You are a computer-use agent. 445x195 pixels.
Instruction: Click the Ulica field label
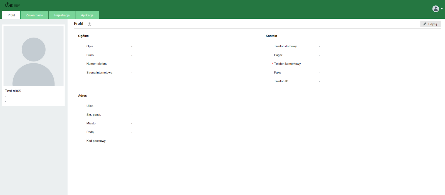coord(90,106)
